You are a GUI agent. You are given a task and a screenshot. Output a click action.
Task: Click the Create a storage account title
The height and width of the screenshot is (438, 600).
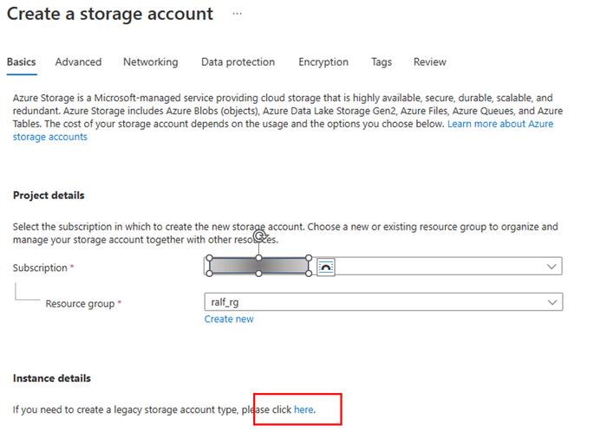[109, 14]
